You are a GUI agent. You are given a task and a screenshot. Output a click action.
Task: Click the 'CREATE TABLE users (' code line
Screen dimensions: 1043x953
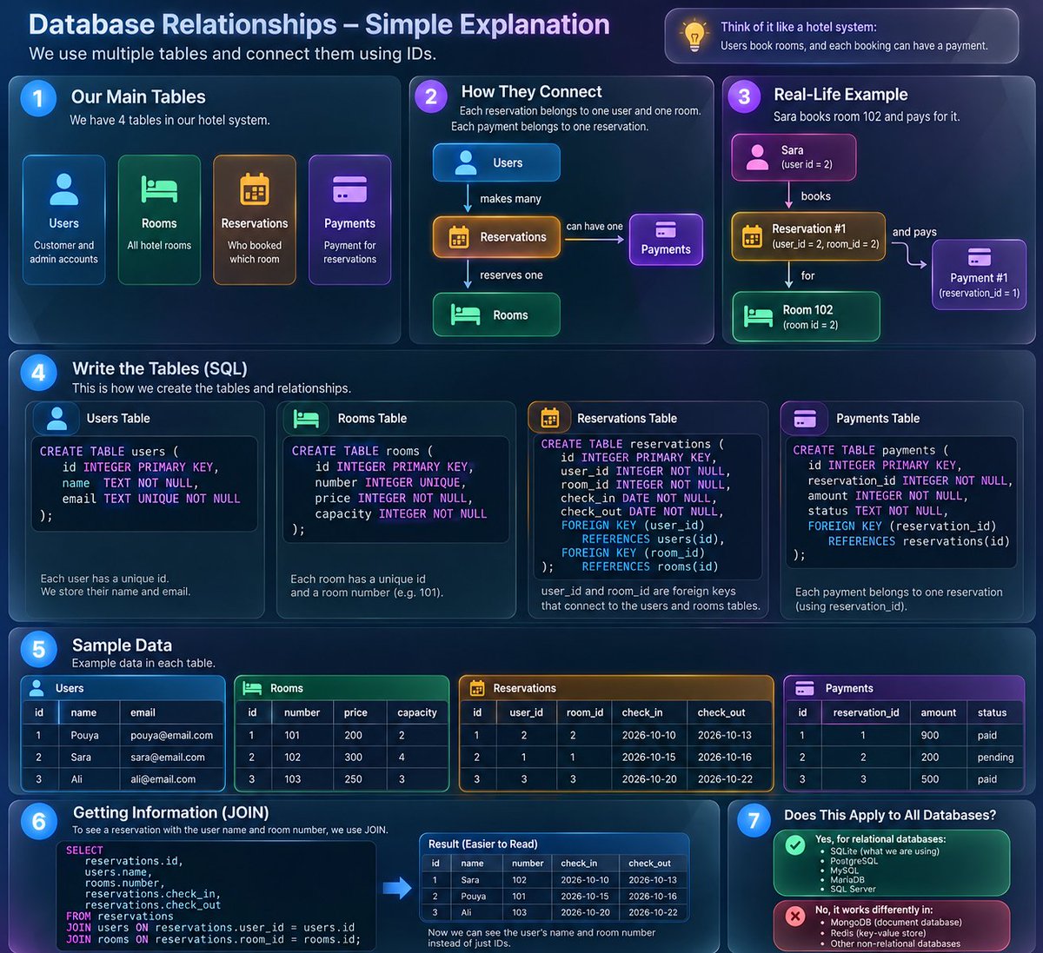tap(109, 452)
